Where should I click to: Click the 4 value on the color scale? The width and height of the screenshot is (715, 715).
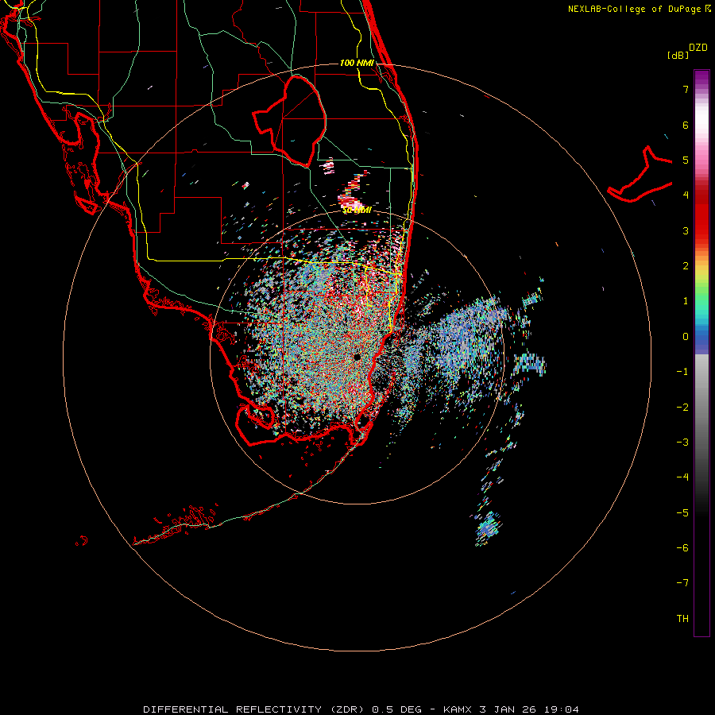pos(686,195)
